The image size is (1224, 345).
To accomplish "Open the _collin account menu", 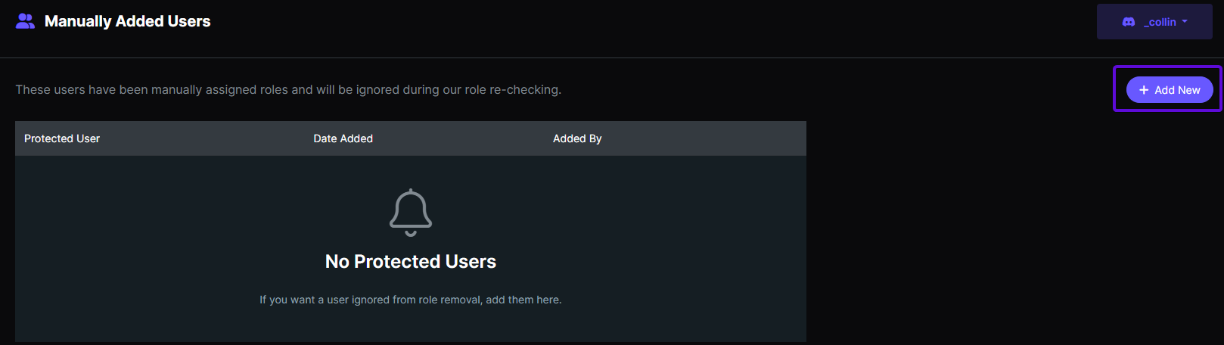I will coord(1154,22).
